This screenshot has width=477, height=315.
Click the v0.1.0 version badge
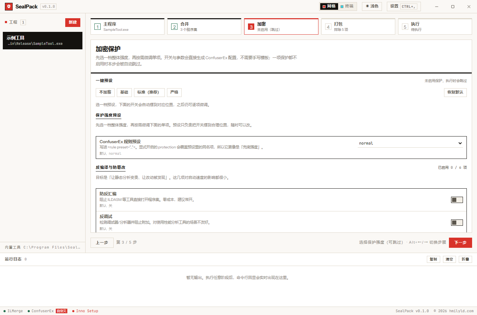(x=48, y=7)
